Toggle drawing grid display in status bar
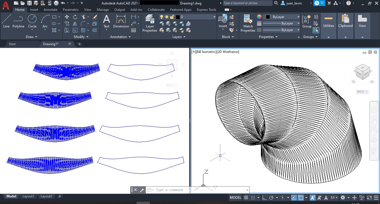 coord(246,198)
